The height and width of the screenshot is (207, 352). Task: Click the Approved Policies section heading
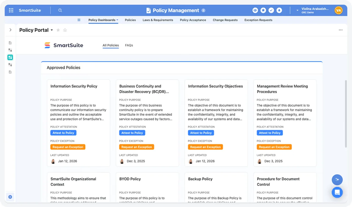tap(64, 68)
